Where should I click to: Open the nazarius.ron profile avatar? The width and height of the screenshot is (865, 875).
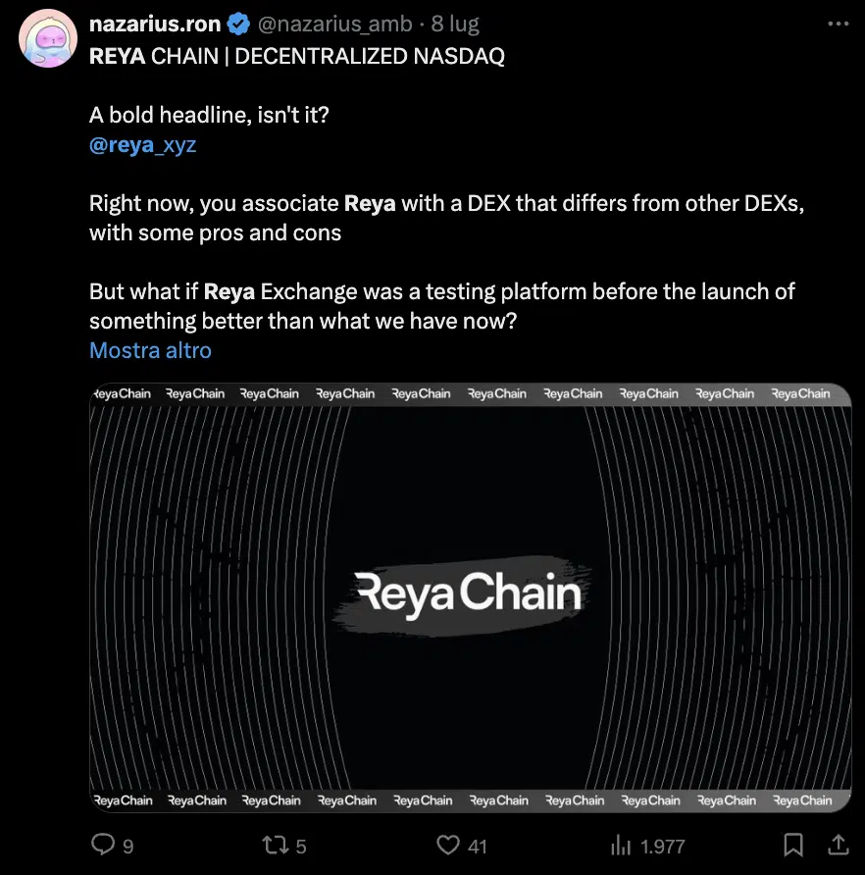(x=47, y=38)
